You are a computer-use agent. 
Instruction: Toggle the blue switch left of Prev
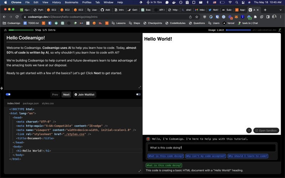pos(8,94)
